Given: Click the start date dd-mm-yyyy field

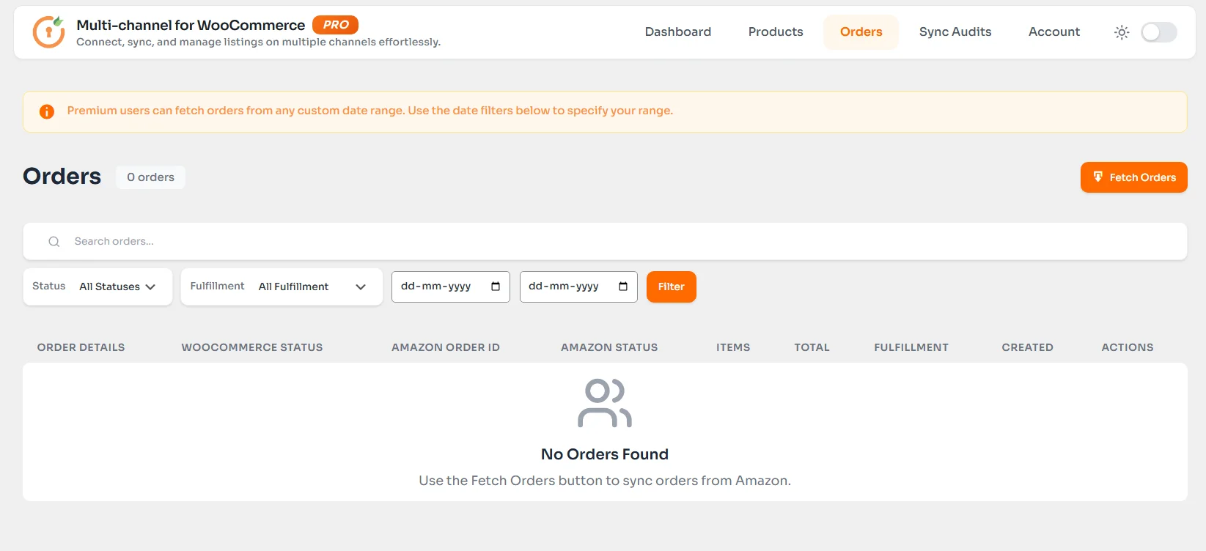Looking at the screenshot, I should point(451,286).
